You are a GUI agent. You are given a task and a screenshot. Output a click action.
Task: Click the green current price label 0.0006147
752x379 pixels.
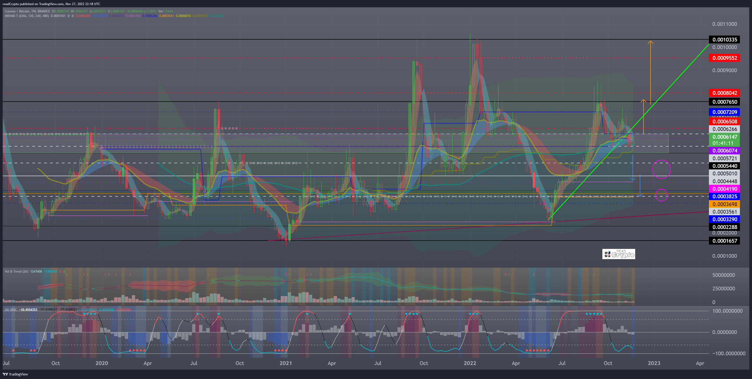(724, 137)
